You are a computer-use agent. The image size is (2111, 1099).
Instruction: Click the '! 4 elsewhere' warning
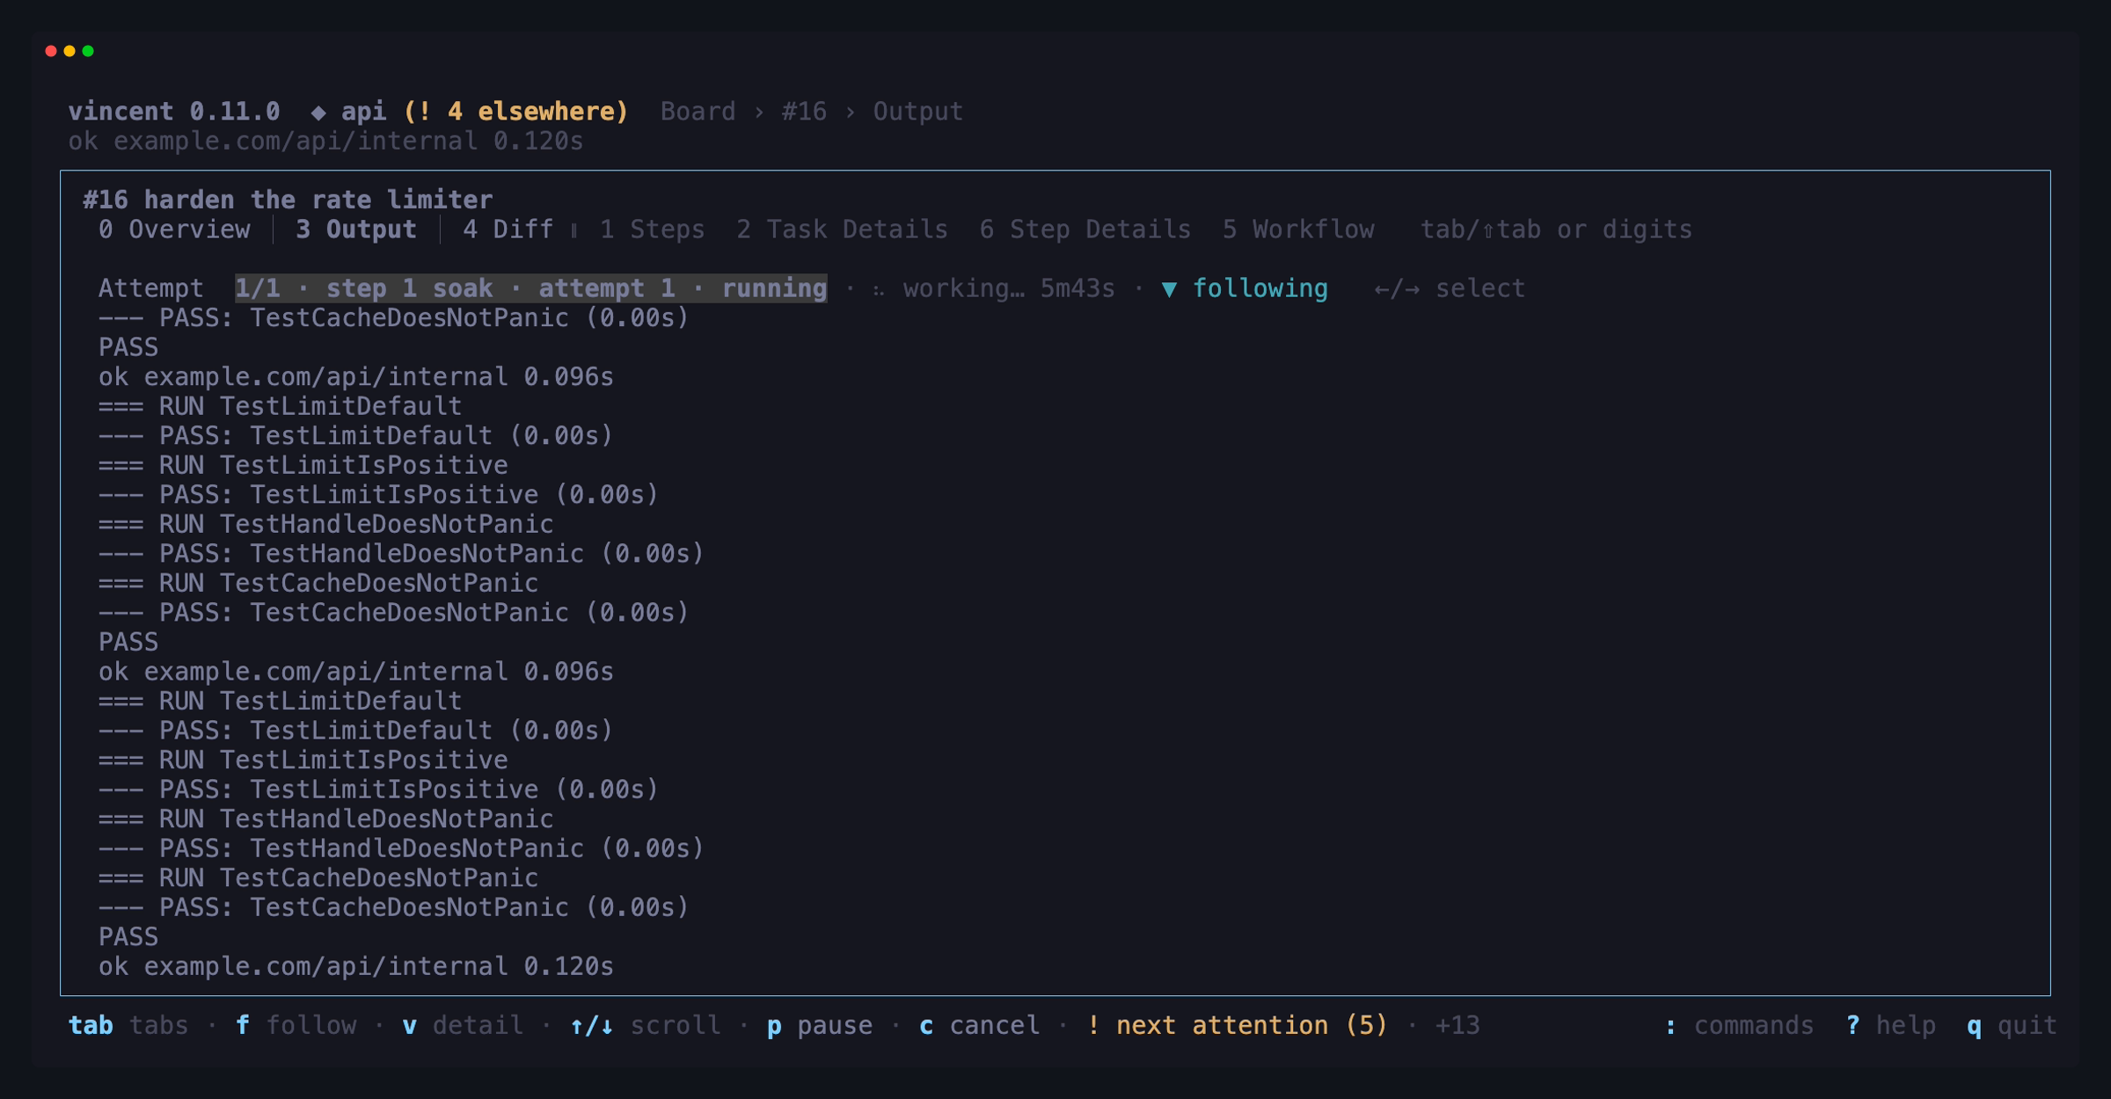[515, 112]
